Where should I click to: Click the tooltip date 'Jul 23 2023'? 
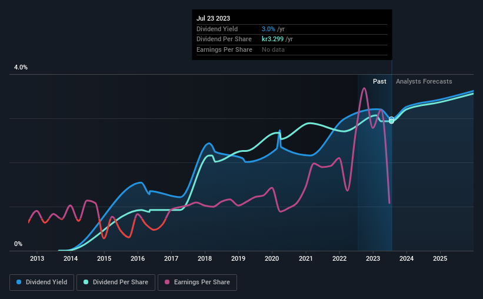pyautogui.click(x=213, y=18)
